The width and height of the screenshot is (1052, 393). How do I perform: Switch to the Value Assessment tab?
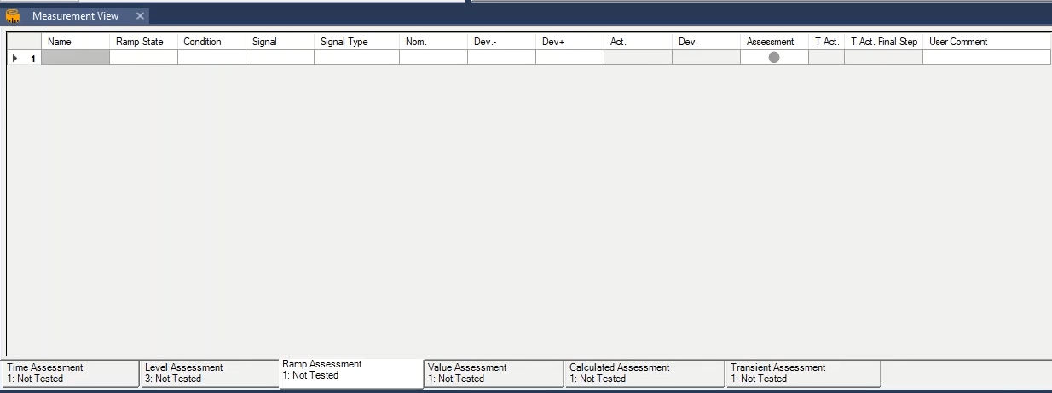[493, 373]
